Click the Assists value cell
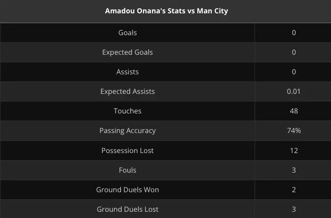331x218 pixels. pyautogui.click(x=294, y=72)
